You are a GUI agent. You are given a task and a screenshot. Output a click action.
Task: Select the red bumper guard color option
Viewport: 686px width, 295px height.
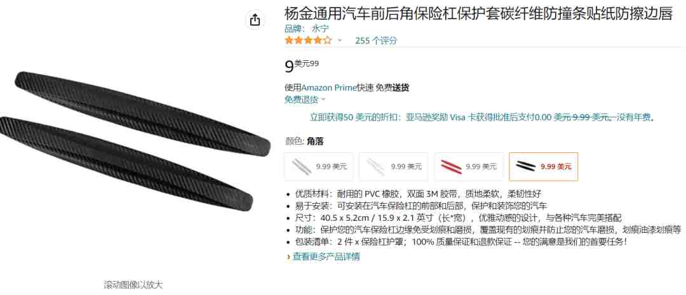[469, 166]
